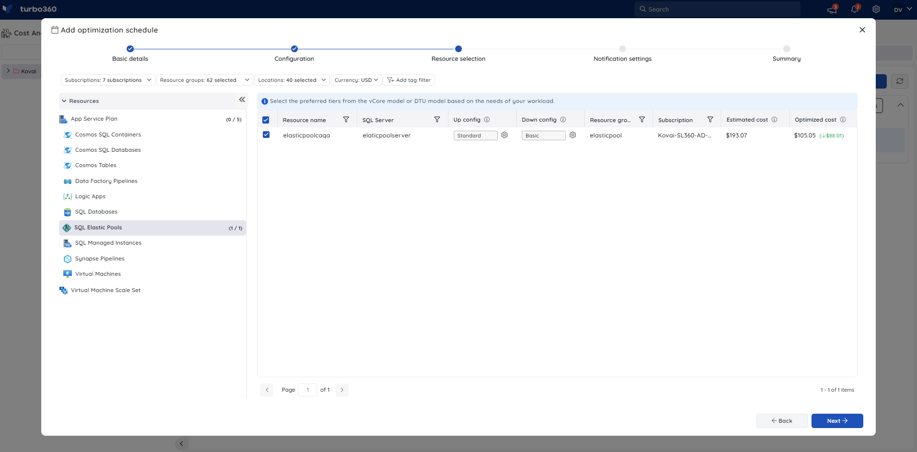Open the DV user account dropdown
Viewport: 917px width, 452px height.
tap(903, 9)
